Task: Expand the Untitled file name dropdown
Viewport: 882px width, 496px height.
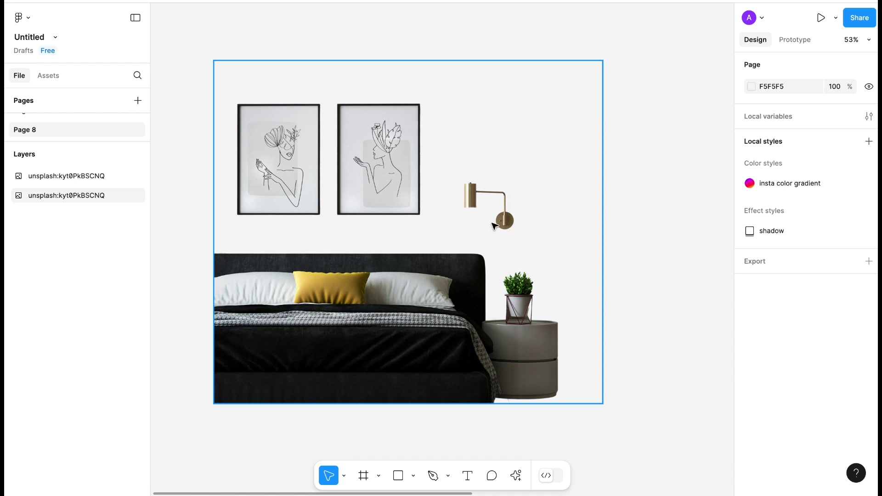Action: tap(56, 37)
